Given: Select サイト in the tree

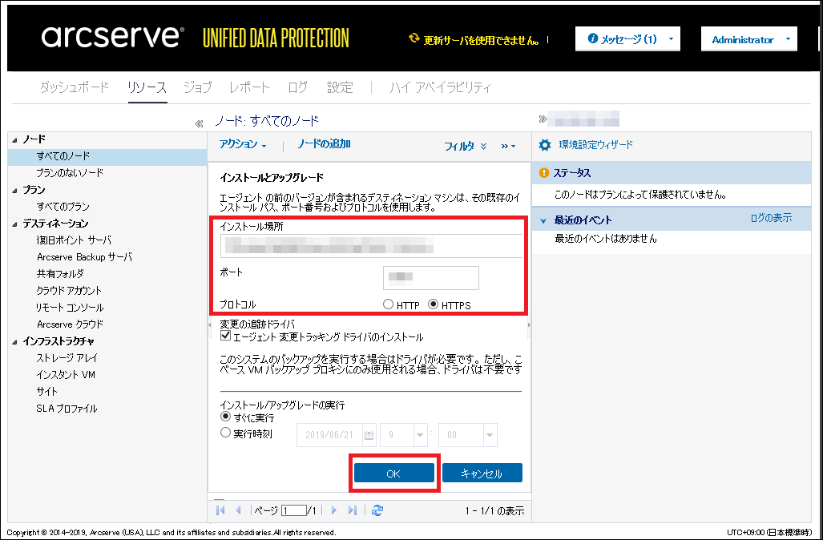Looking at the screenshot, I should pyautogui.click(x=47, y=392).
